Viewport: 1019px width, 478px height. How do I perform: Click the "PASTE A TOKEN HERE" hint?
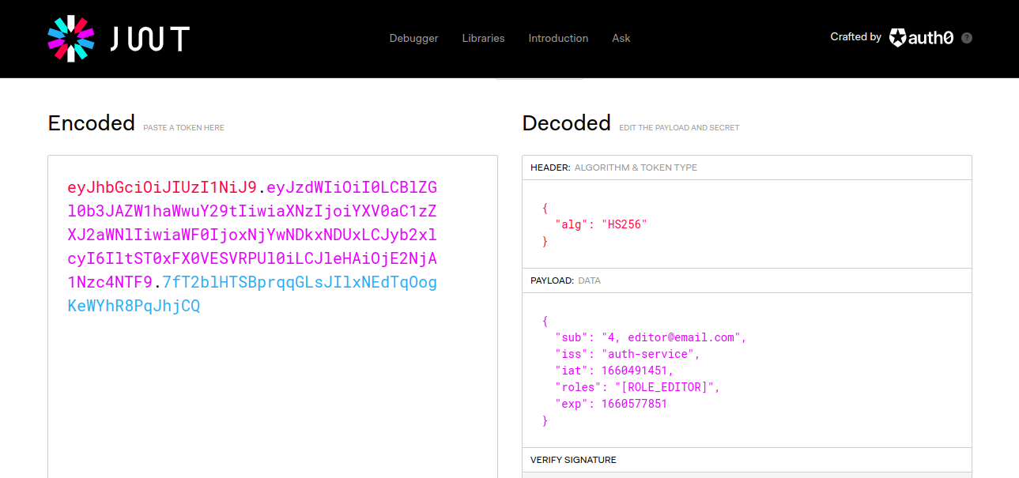(x=183, y=127)
